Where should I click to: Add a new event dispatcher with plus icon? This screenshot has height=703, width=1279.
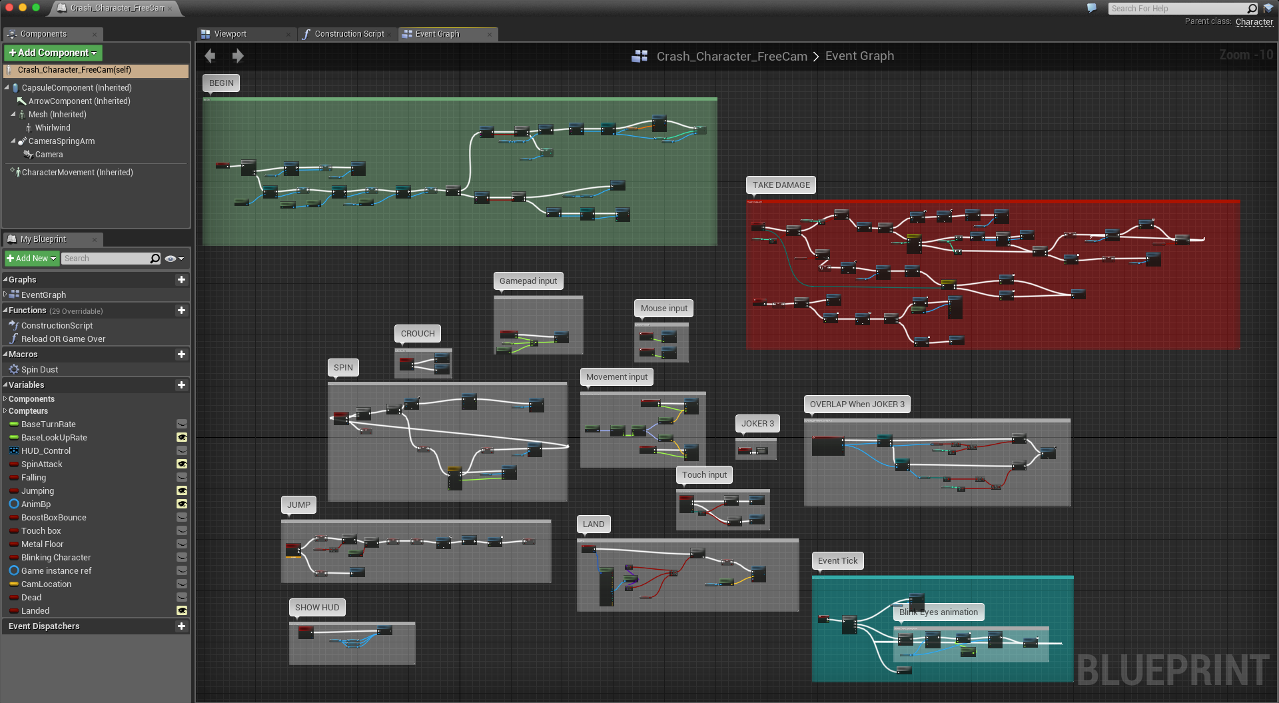coord(181,626)
